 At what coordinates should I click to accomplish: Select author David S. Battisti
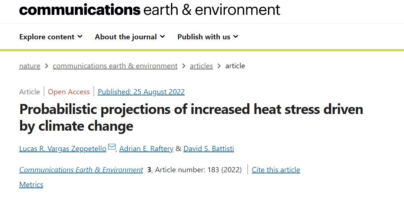tap(209, 149)
